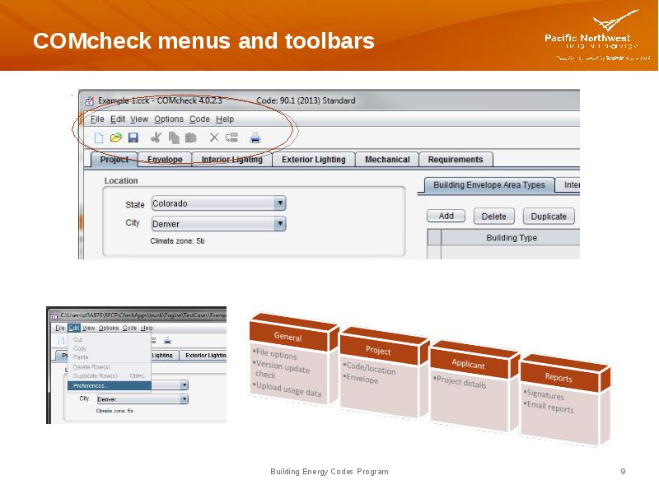Click the COMcheck app icon in large title bar
Image resolution: width=659 pixels, height=494 pixels.
pos(89,100)
